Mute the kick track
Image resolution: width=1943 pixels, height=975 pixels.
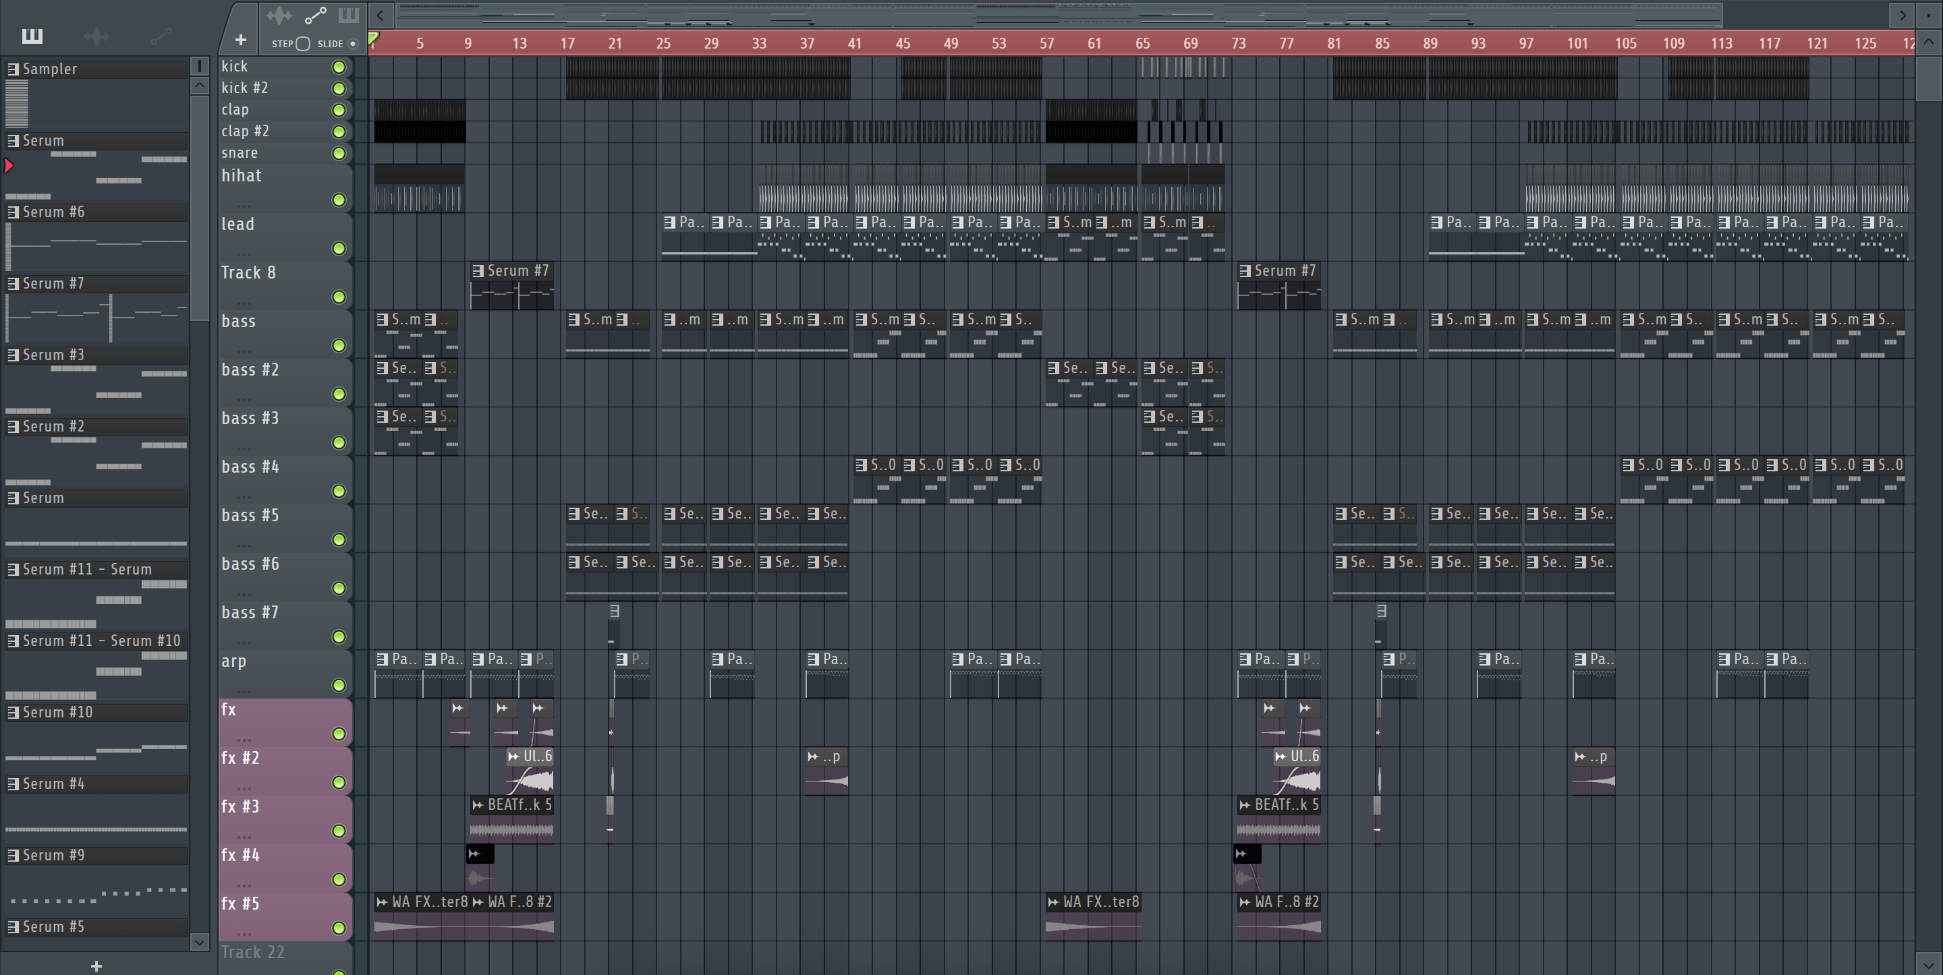pyautogui.click(x=339, y=67)
